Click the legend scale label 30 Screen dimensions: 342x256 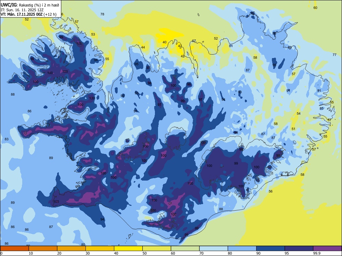[88, 253]
